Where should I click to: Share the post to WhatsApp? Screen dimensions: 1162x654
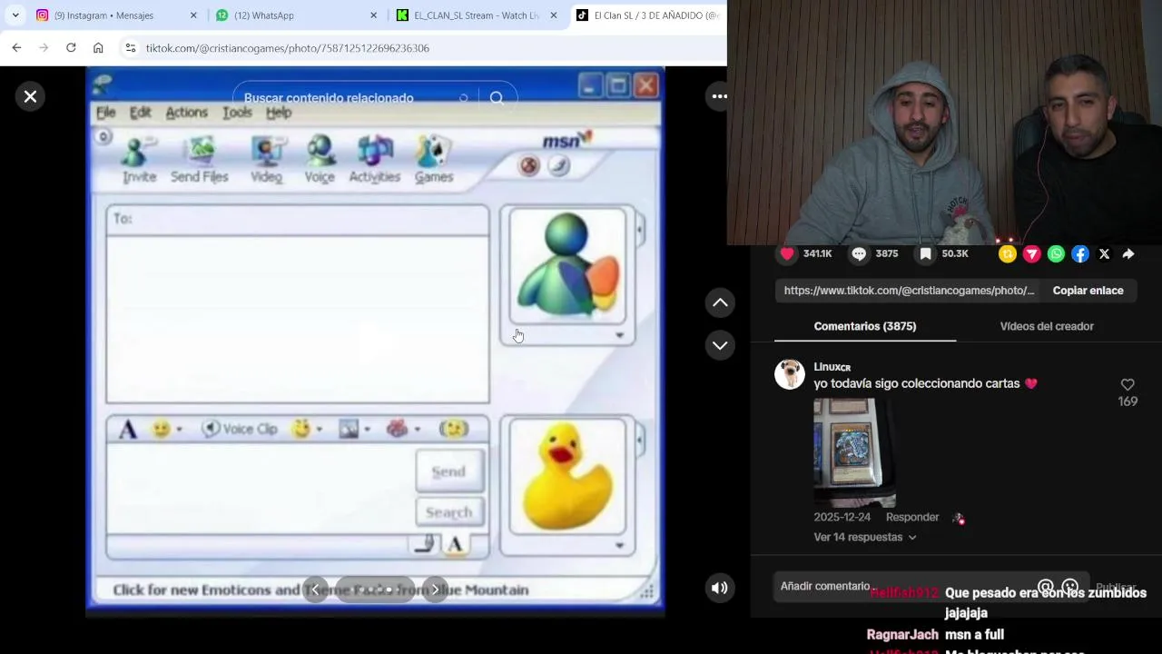1056,254
